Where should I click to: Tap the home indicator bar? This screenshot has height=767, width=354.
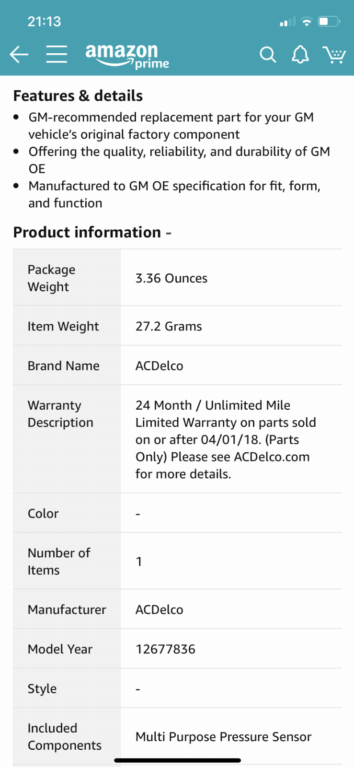tap(177, 760)
